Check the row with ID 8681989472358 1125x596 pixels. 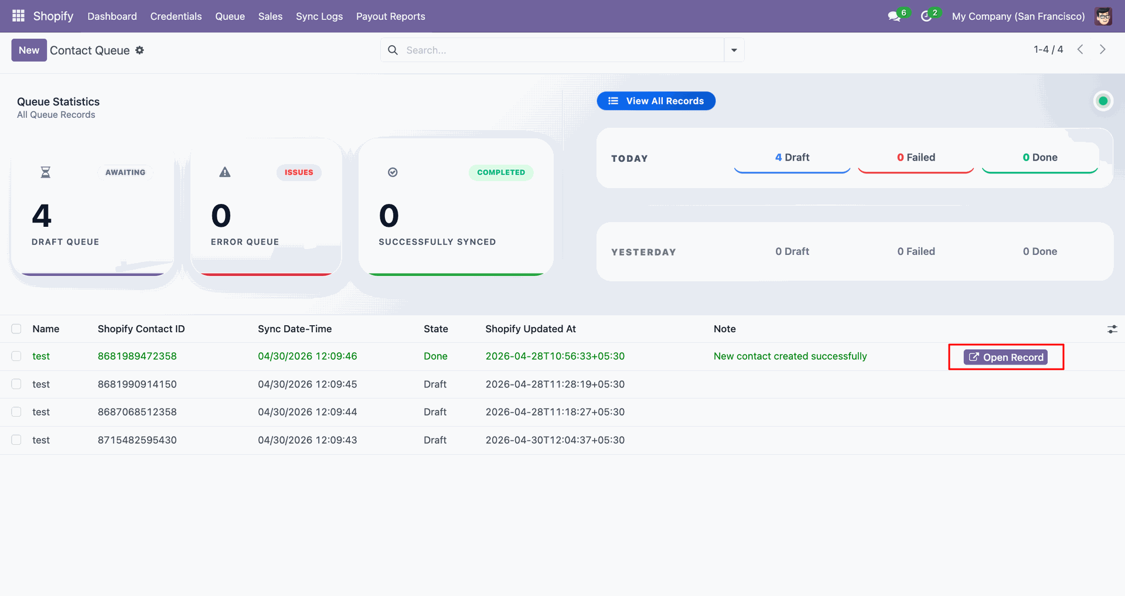click(x=16, y=356)
